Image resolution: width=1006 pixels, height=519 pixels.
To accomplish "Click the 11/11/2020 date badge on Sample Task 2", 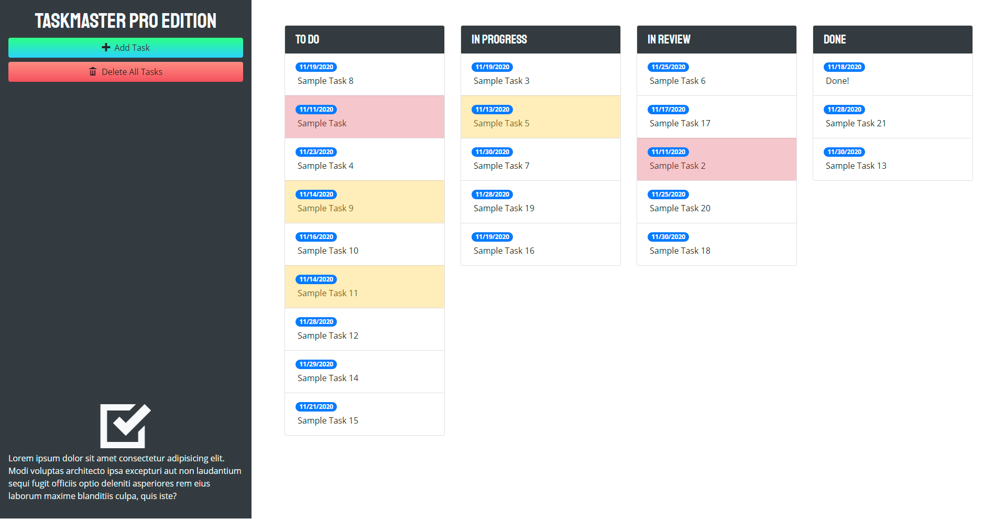I will (668, 152).
